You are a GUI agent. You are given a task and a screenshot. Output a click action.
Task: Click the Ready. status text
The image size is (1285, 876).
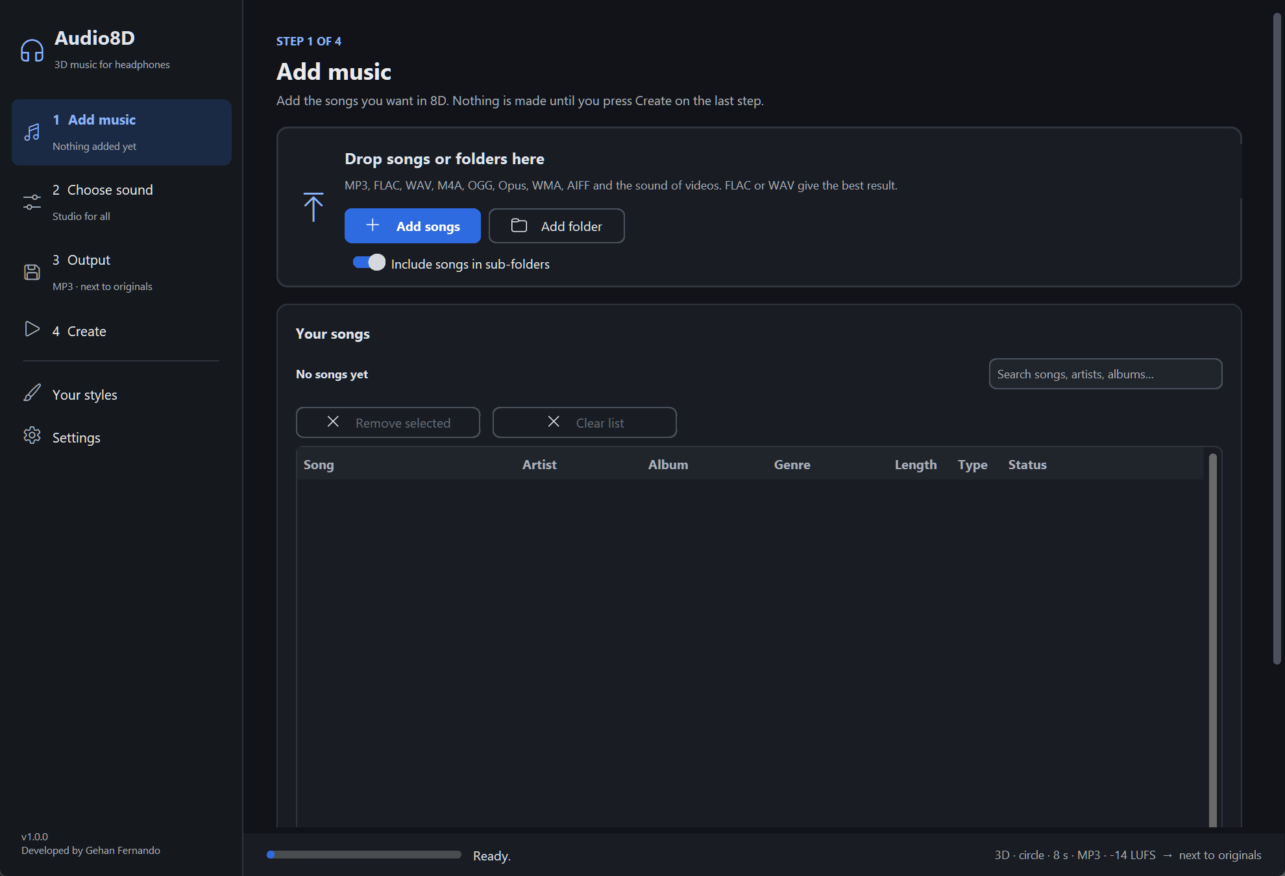pos(492,856)
